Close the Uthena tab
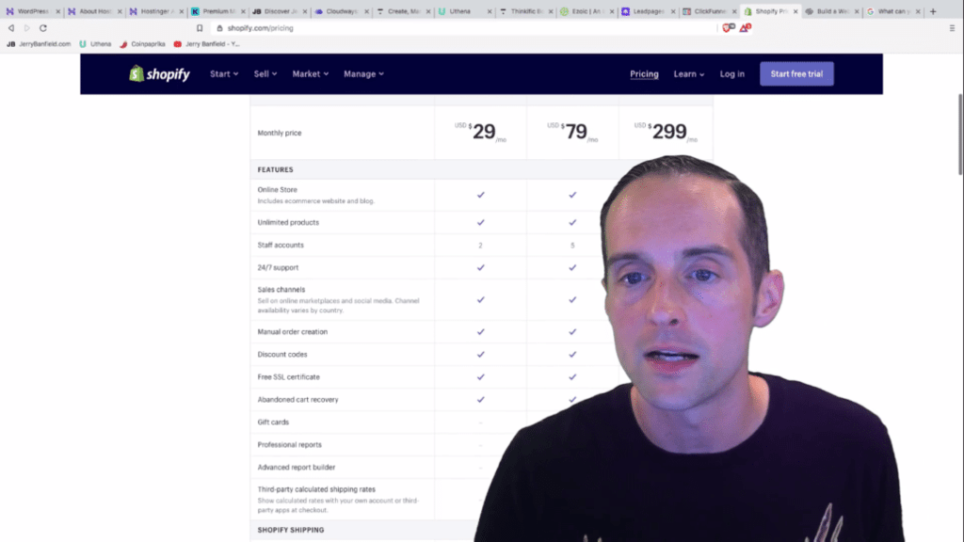This screenshot has width=964, height=542. point(490,11)
